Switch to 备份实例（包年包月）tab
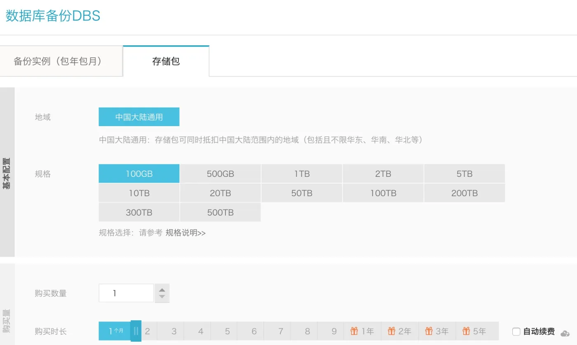This screenshot has width=577, height=345. [x=61, y=61]
